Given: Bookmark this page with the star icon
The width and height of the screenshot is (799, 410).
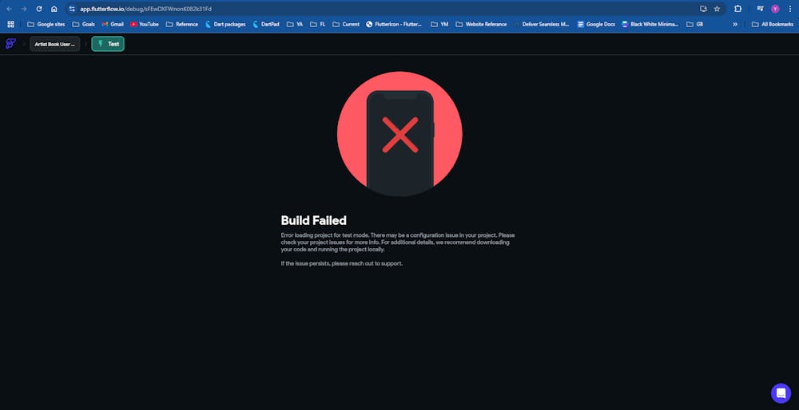Looking at the screenshot, I should 717,9.
